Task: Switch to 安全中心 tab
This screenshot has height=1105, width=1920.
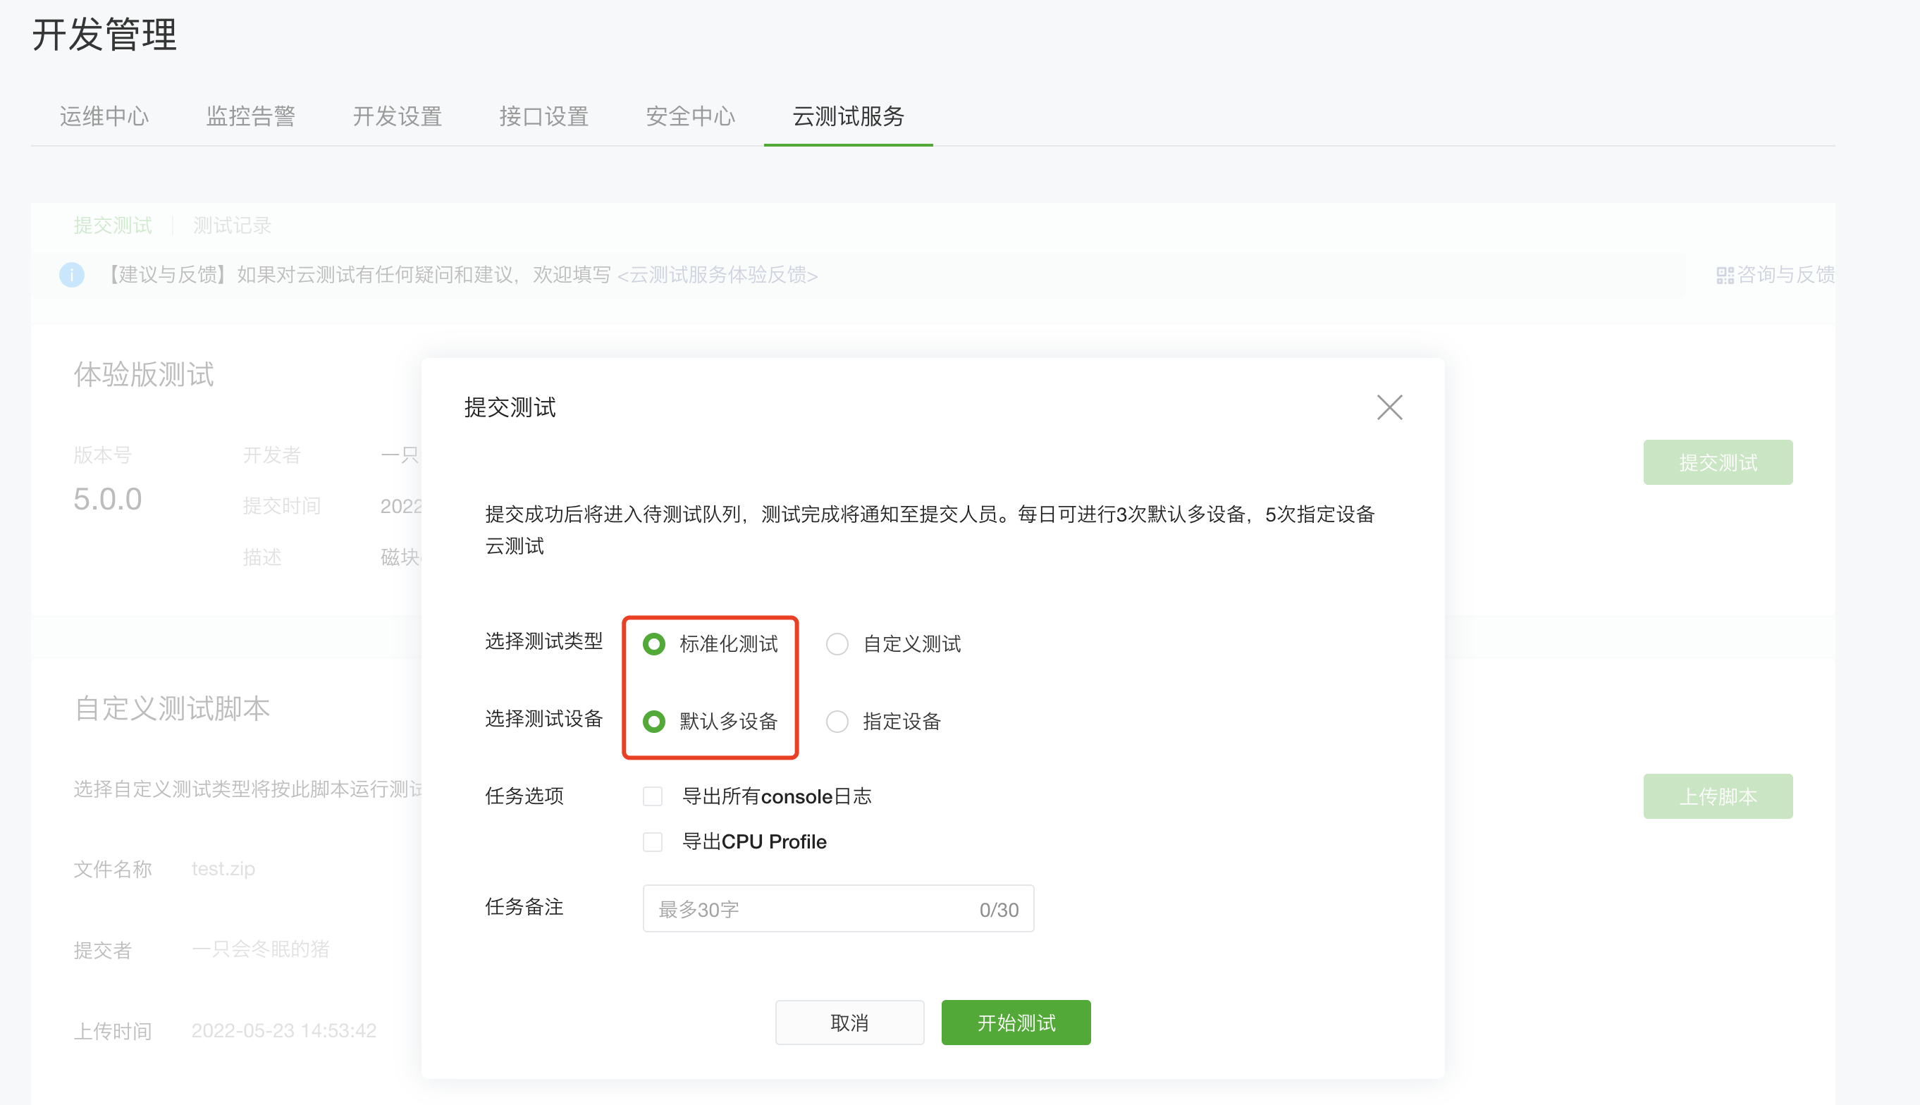Action: pos(690,116)
